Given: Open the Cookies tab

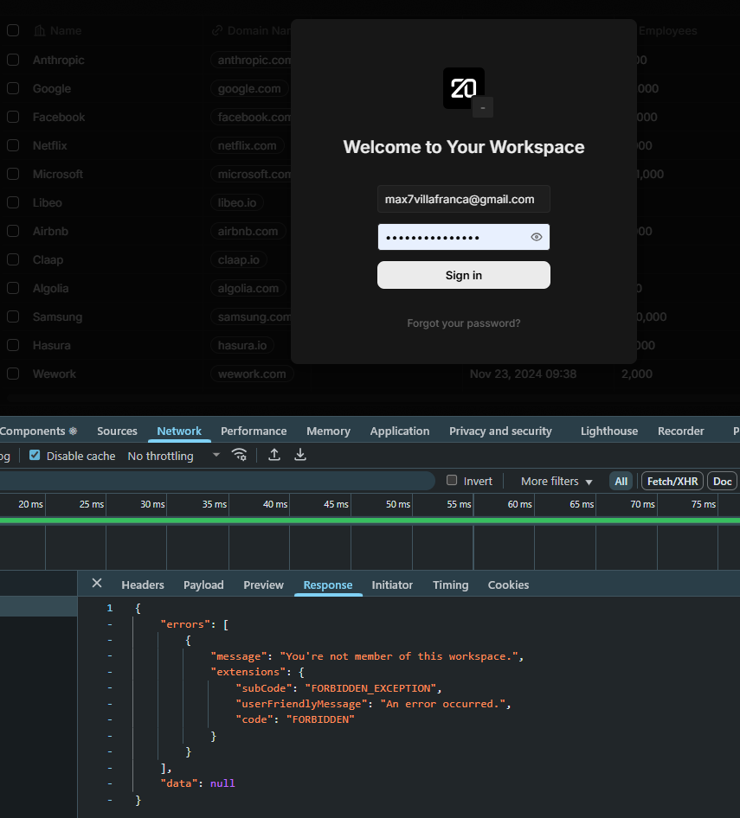Looking at the screenshot, I should click(x=508, y=585).
